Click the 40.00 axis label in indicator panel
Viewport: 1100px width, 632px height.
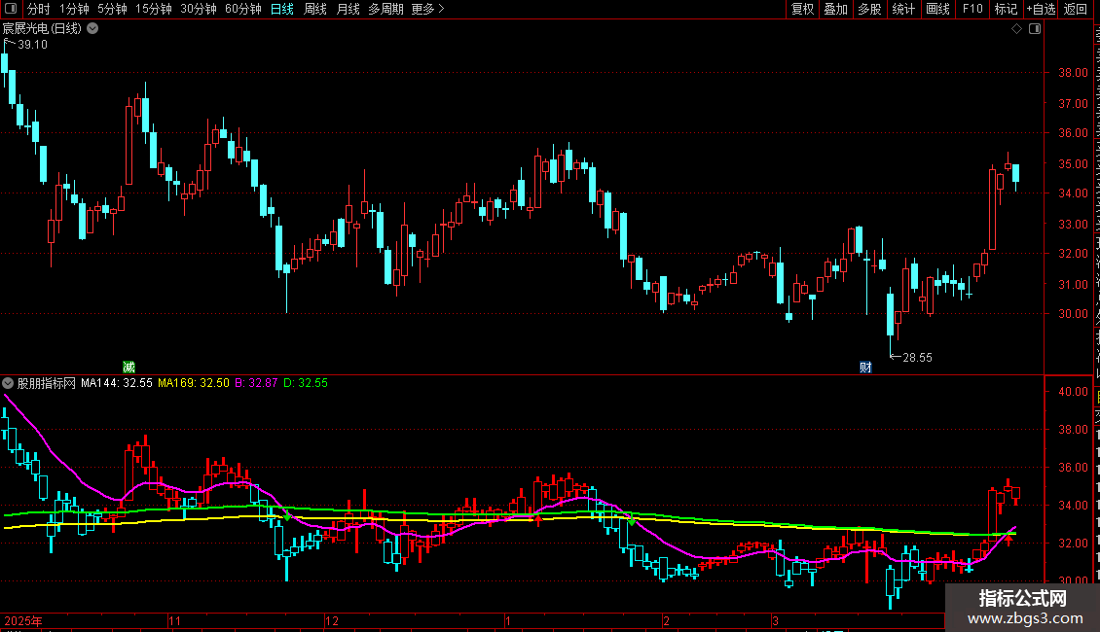coord(1073,392)
